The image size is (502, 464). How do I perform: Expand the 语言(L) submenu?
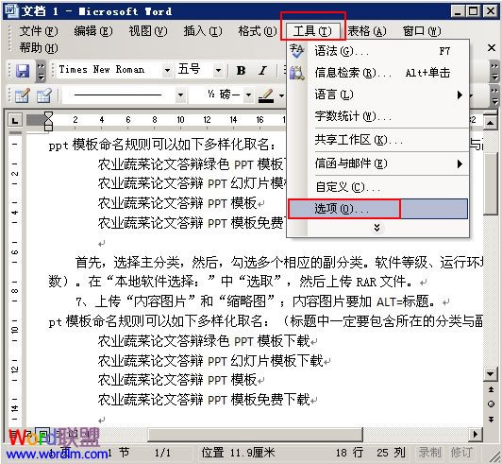coord(460,95)
